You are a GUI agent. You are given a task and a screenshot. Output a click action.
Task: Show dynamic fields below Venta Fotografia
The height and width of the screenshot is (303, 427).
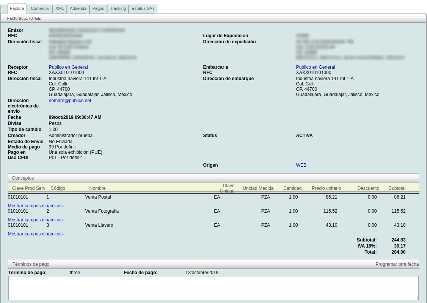[35, 220]
